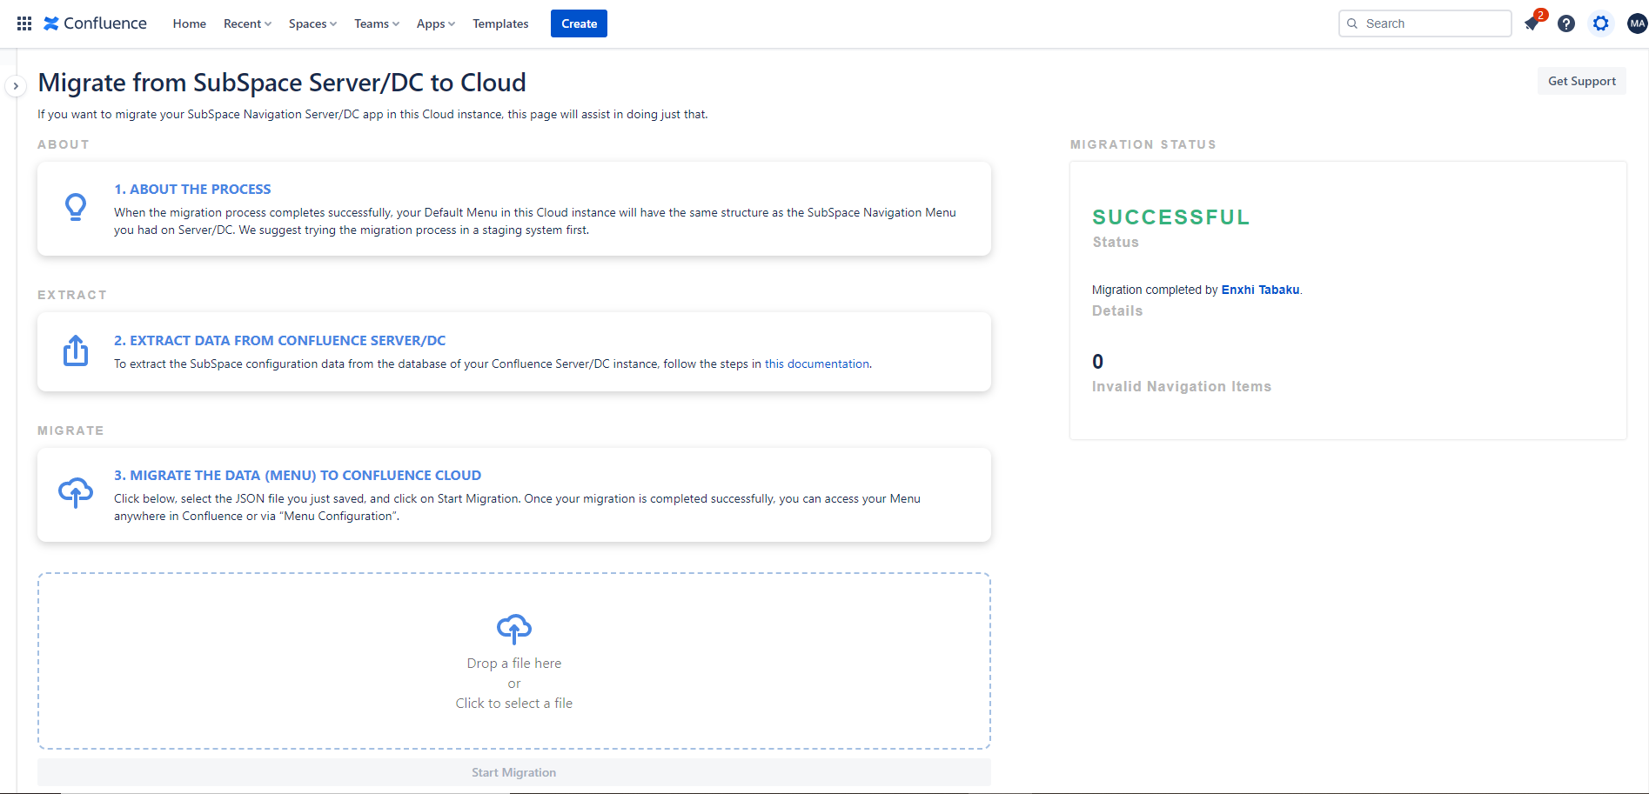This screenshot has width=1649, height=794.
Task: Click the Confluence logo
Action: 96,23
